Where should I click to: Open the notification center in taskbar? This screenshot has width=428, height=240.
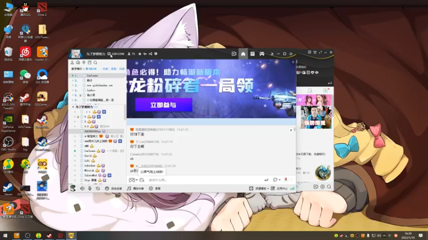[x=421, y=235]
